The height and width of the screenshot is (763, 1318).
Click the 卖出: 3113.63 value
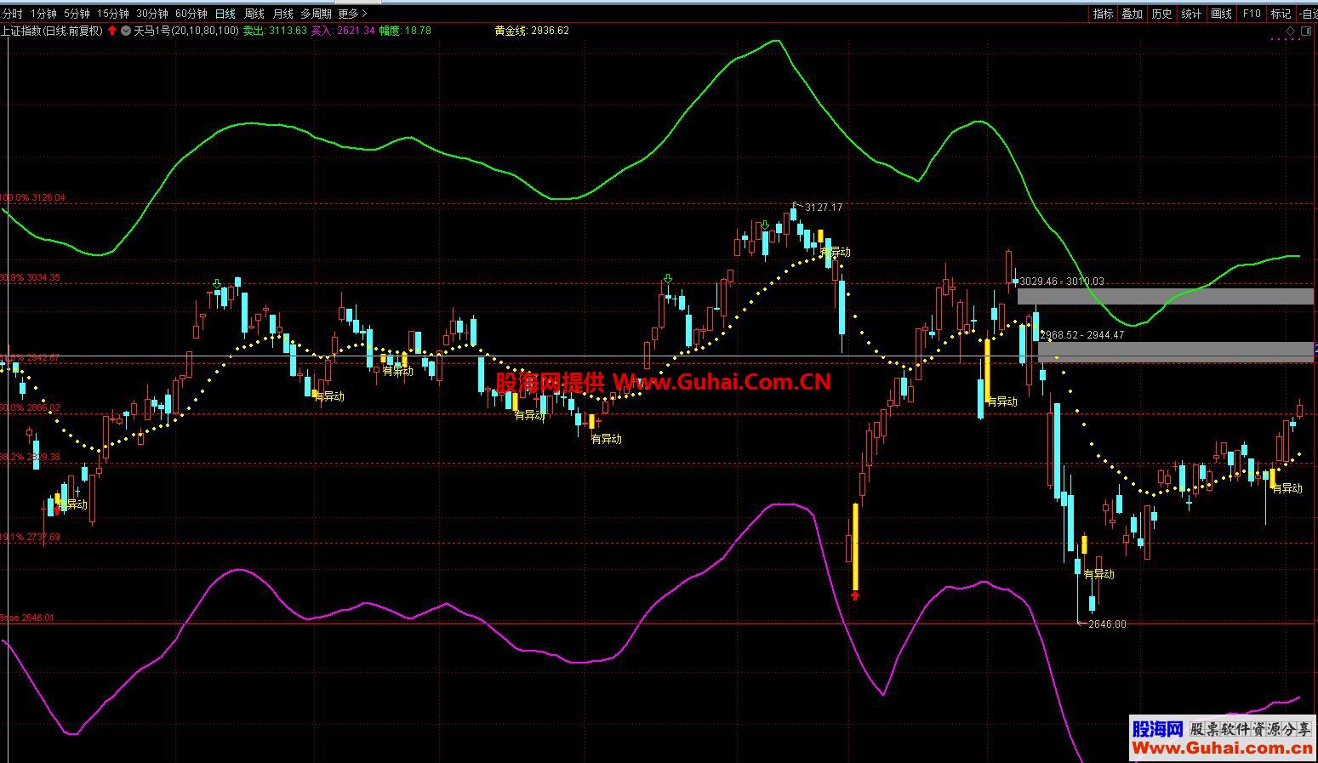pos(275,31)
